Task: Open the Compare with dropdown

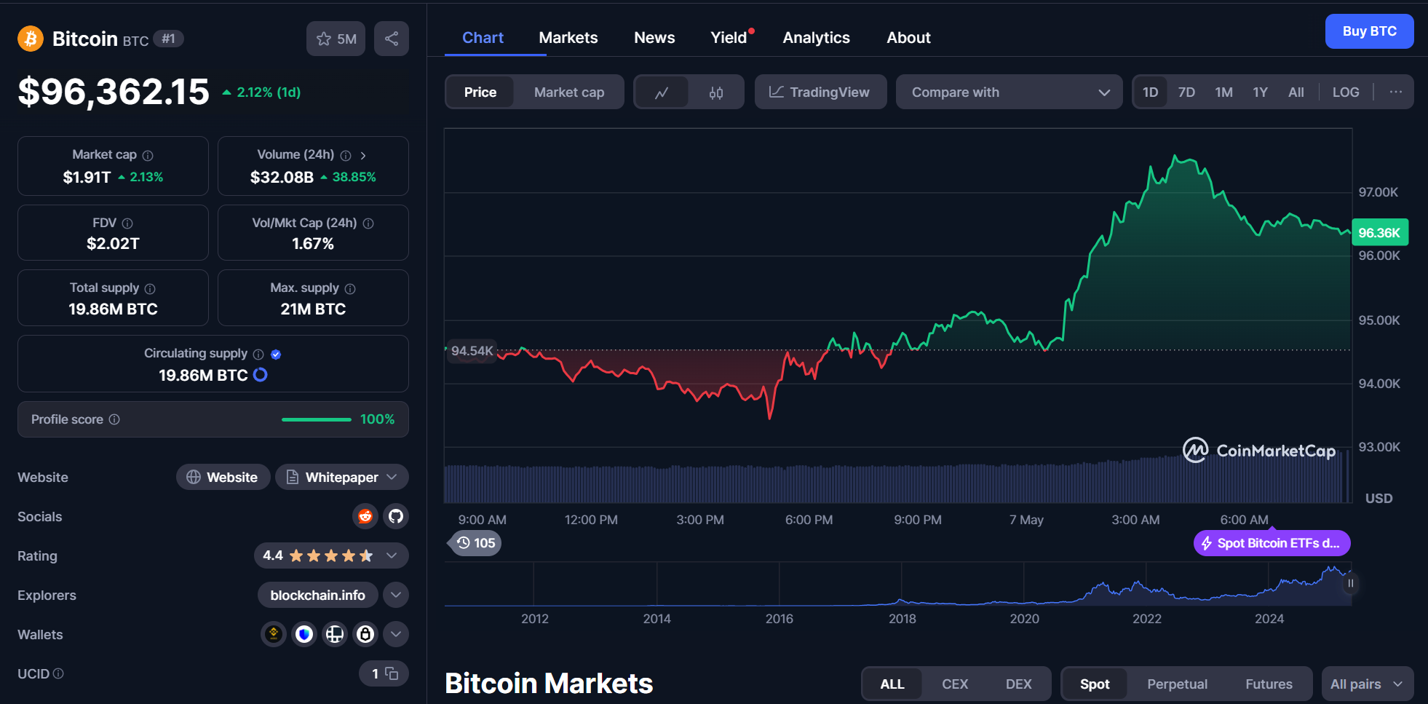Action: [1009, 92]
